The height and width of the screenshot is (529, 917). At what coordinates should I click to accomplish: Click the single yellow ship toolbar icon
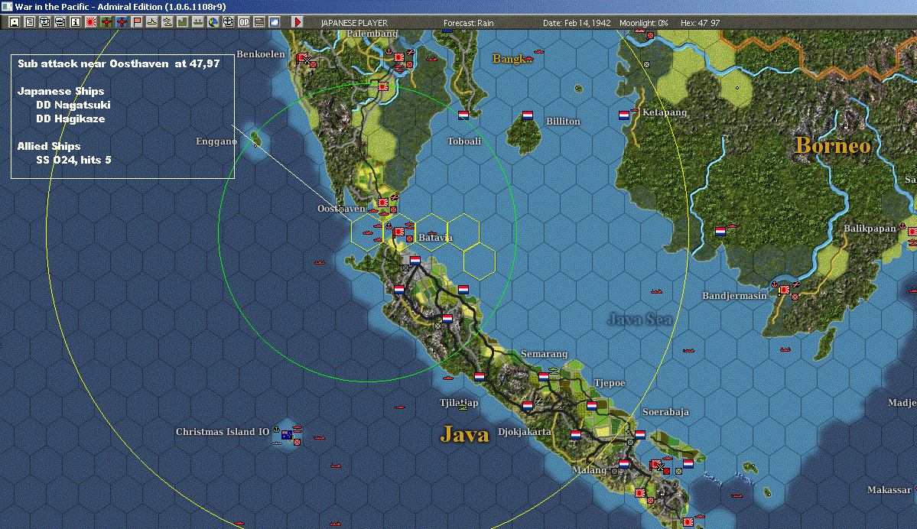152,22
